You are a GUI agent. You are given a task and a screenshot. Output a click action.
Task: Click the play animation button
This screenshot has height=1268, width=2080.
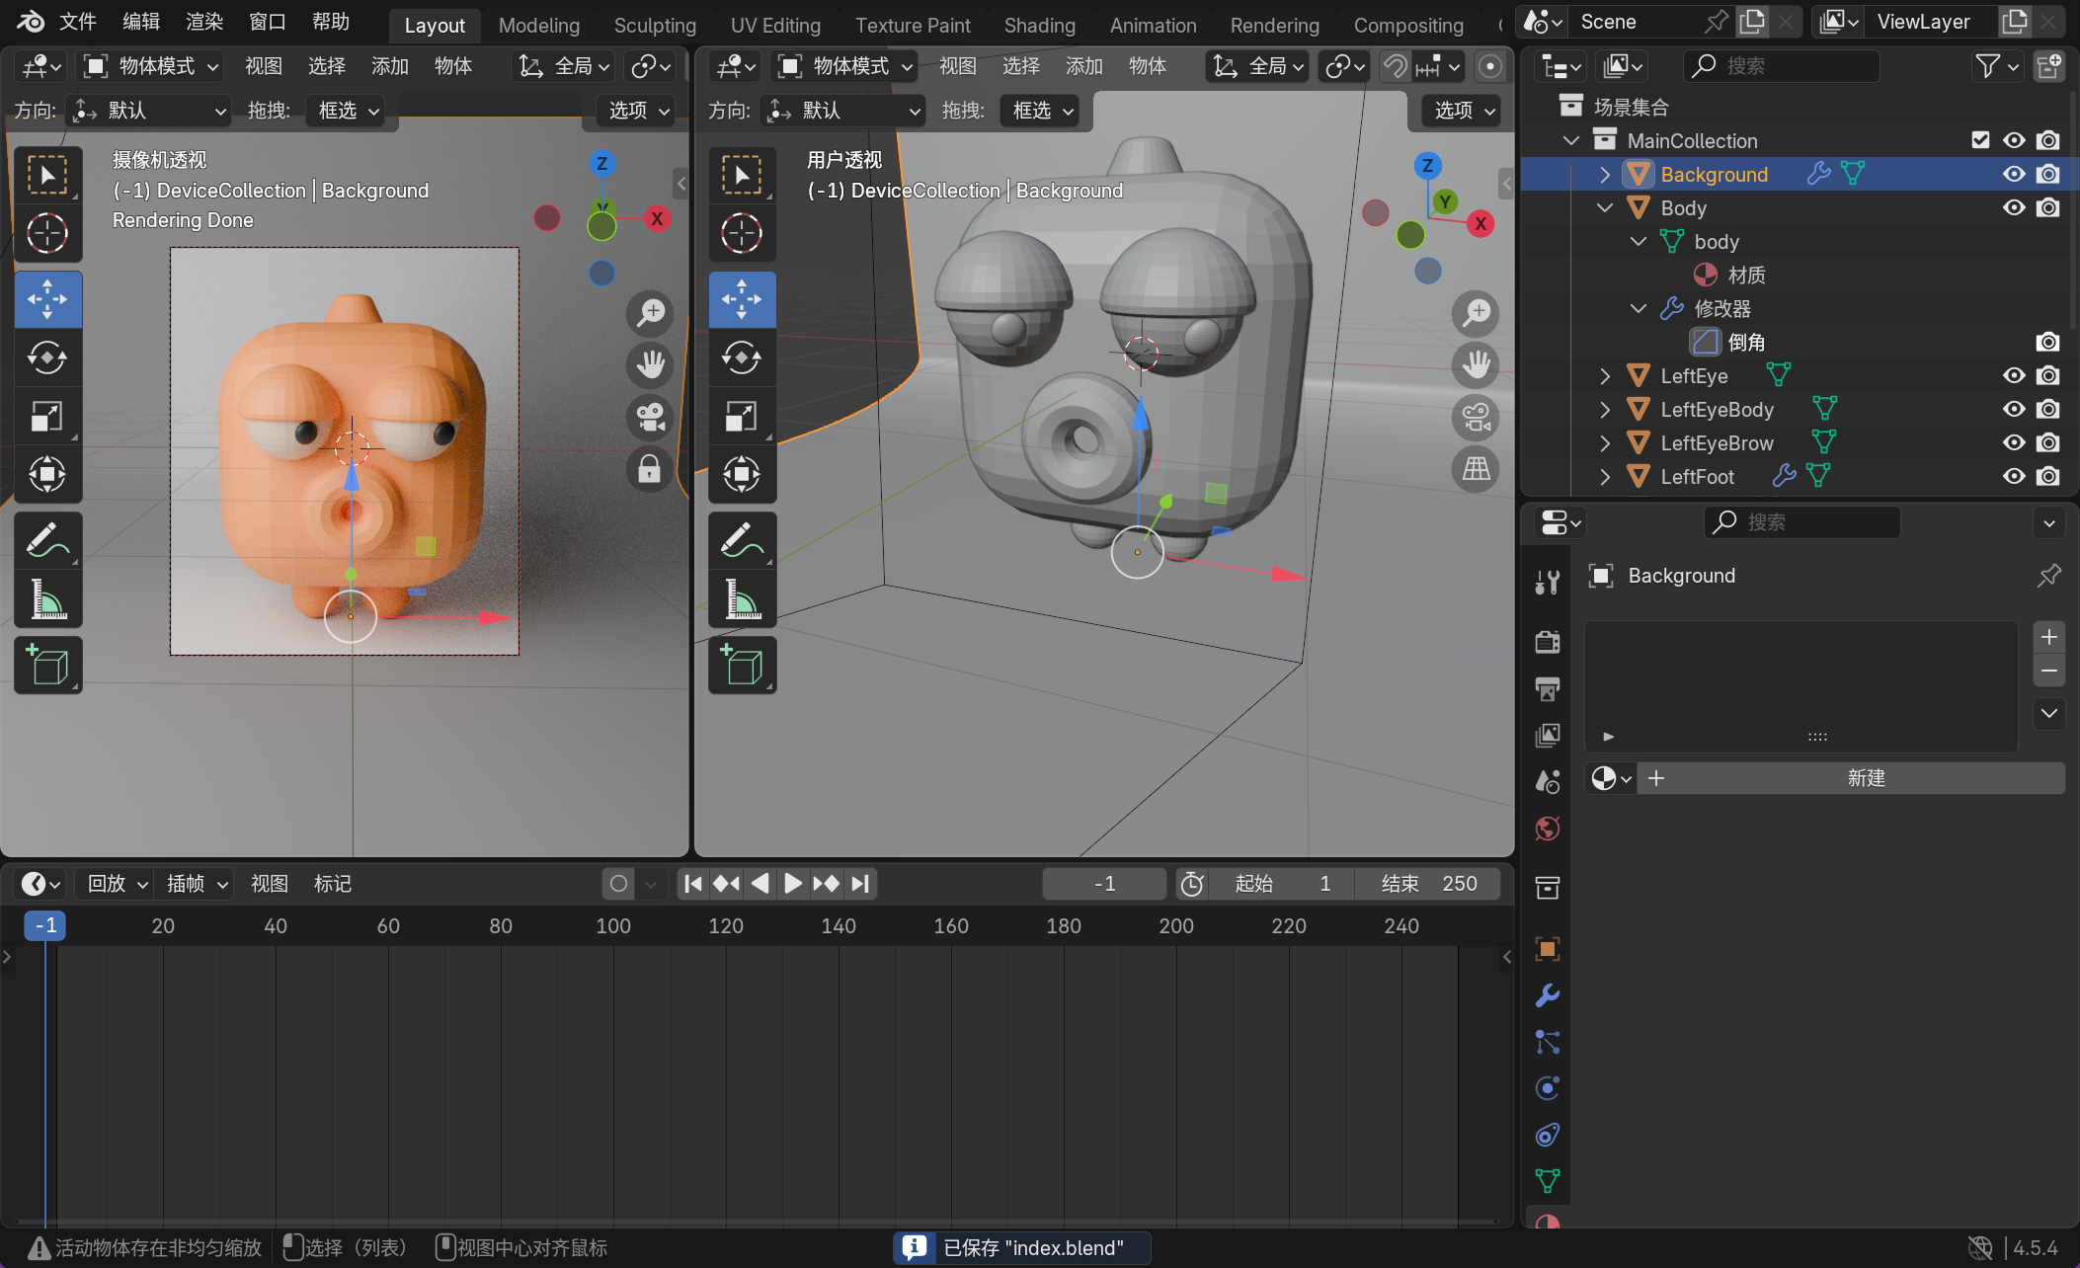pyautogui.click(x=792, y=883)
